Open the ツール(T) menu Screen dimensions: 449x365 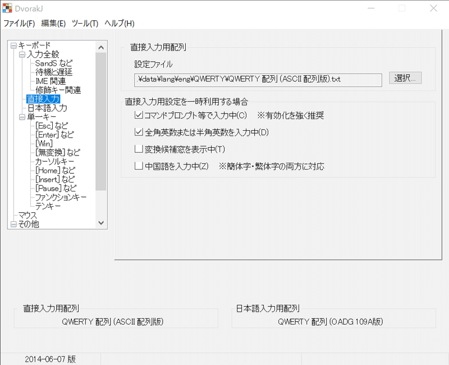click(x=85, y=23)
